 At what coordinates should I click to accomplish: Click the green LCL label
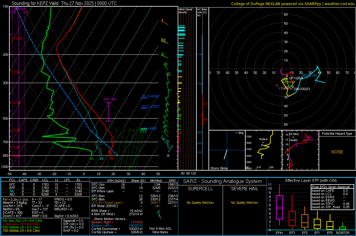point(144,131)
